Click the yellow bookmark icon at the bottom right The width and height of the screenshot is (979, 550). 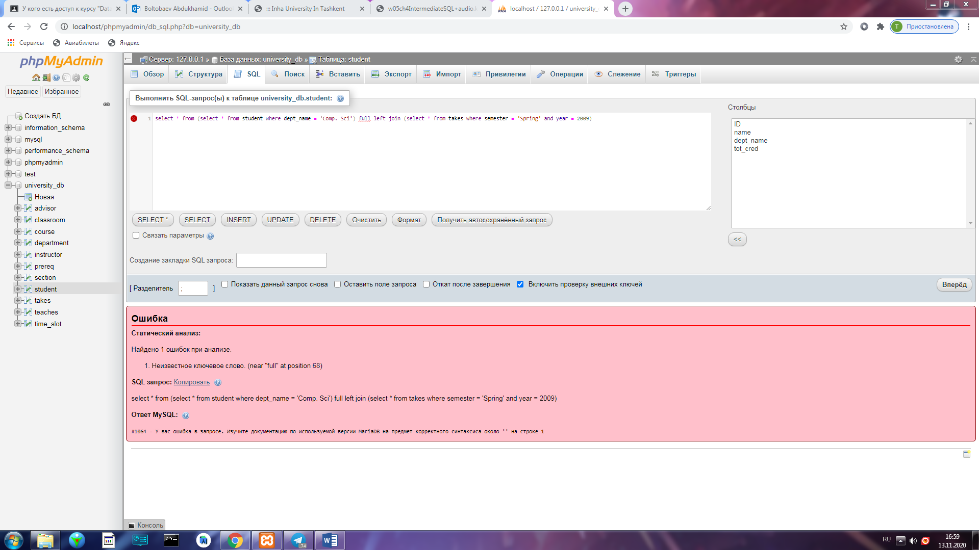[966, 454]
